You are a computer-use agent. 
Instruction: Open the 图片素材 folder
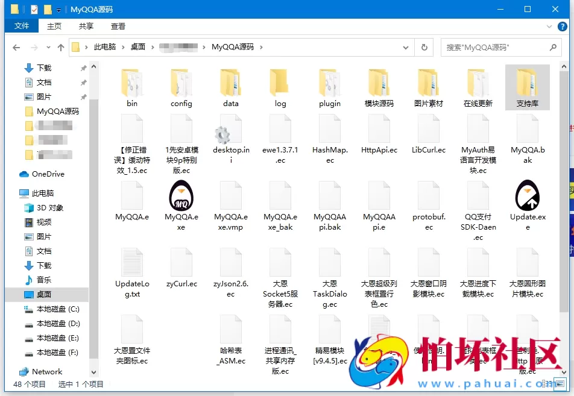[x=428, y=84]
